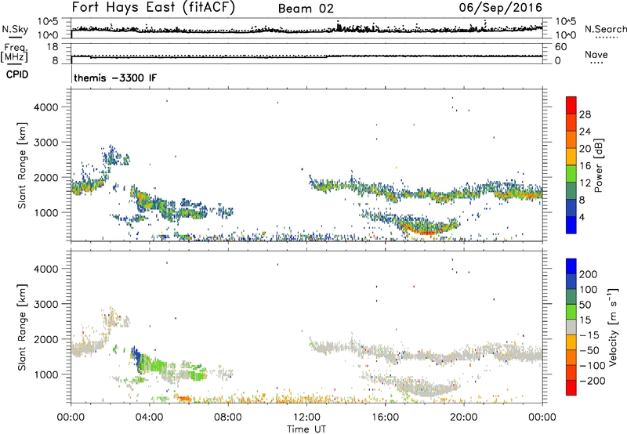Click '1000' tick on velocity panel axis
Image resolution: width=627 pixels, height=434 pixels.
(46, 374)
